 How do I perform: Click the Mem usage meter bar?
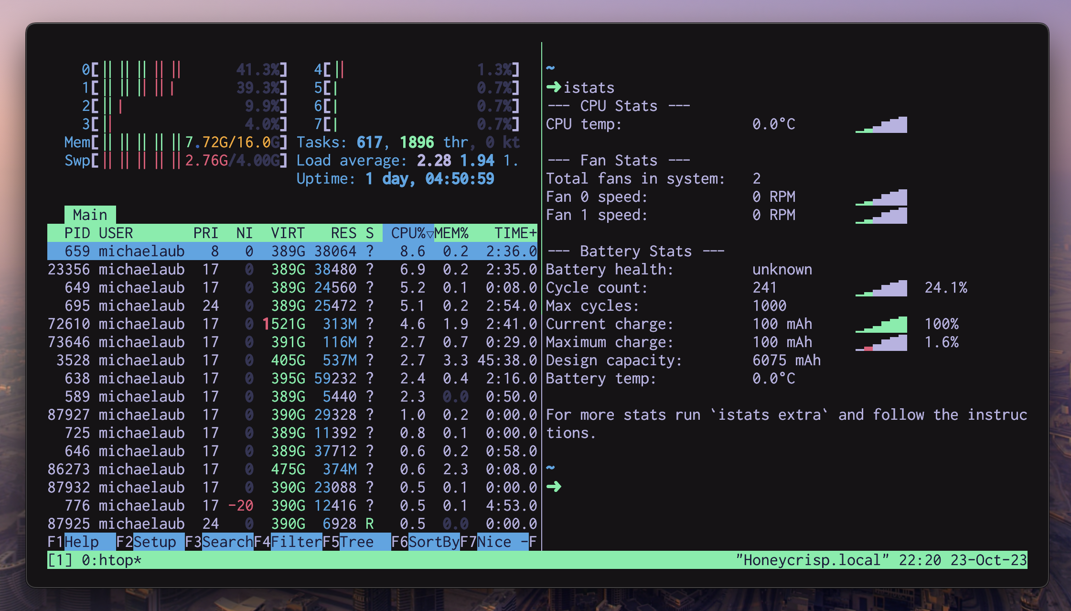[176, 142]
